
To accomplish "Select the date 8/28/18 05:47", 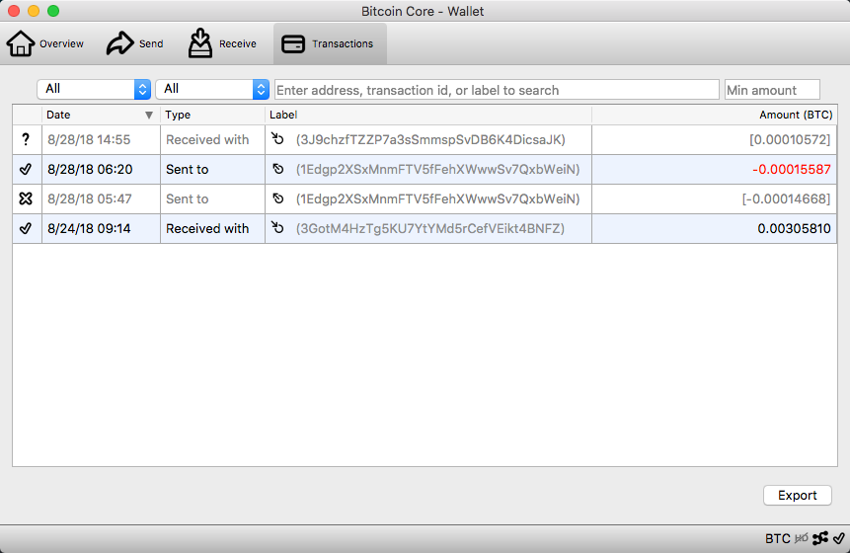I will tap(90, 198).
